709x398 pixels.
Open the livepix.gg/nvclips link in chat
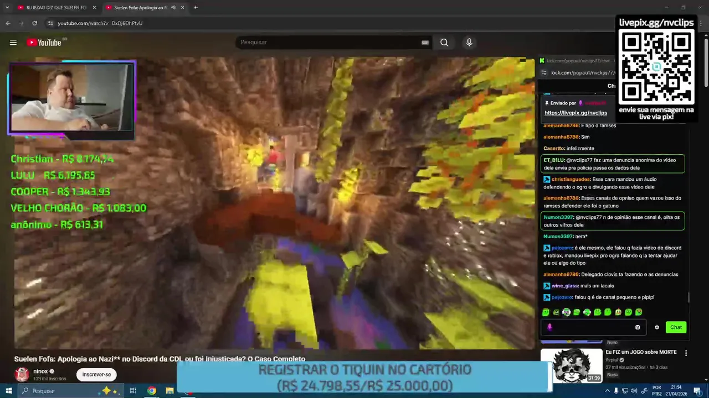pos(576,113)
